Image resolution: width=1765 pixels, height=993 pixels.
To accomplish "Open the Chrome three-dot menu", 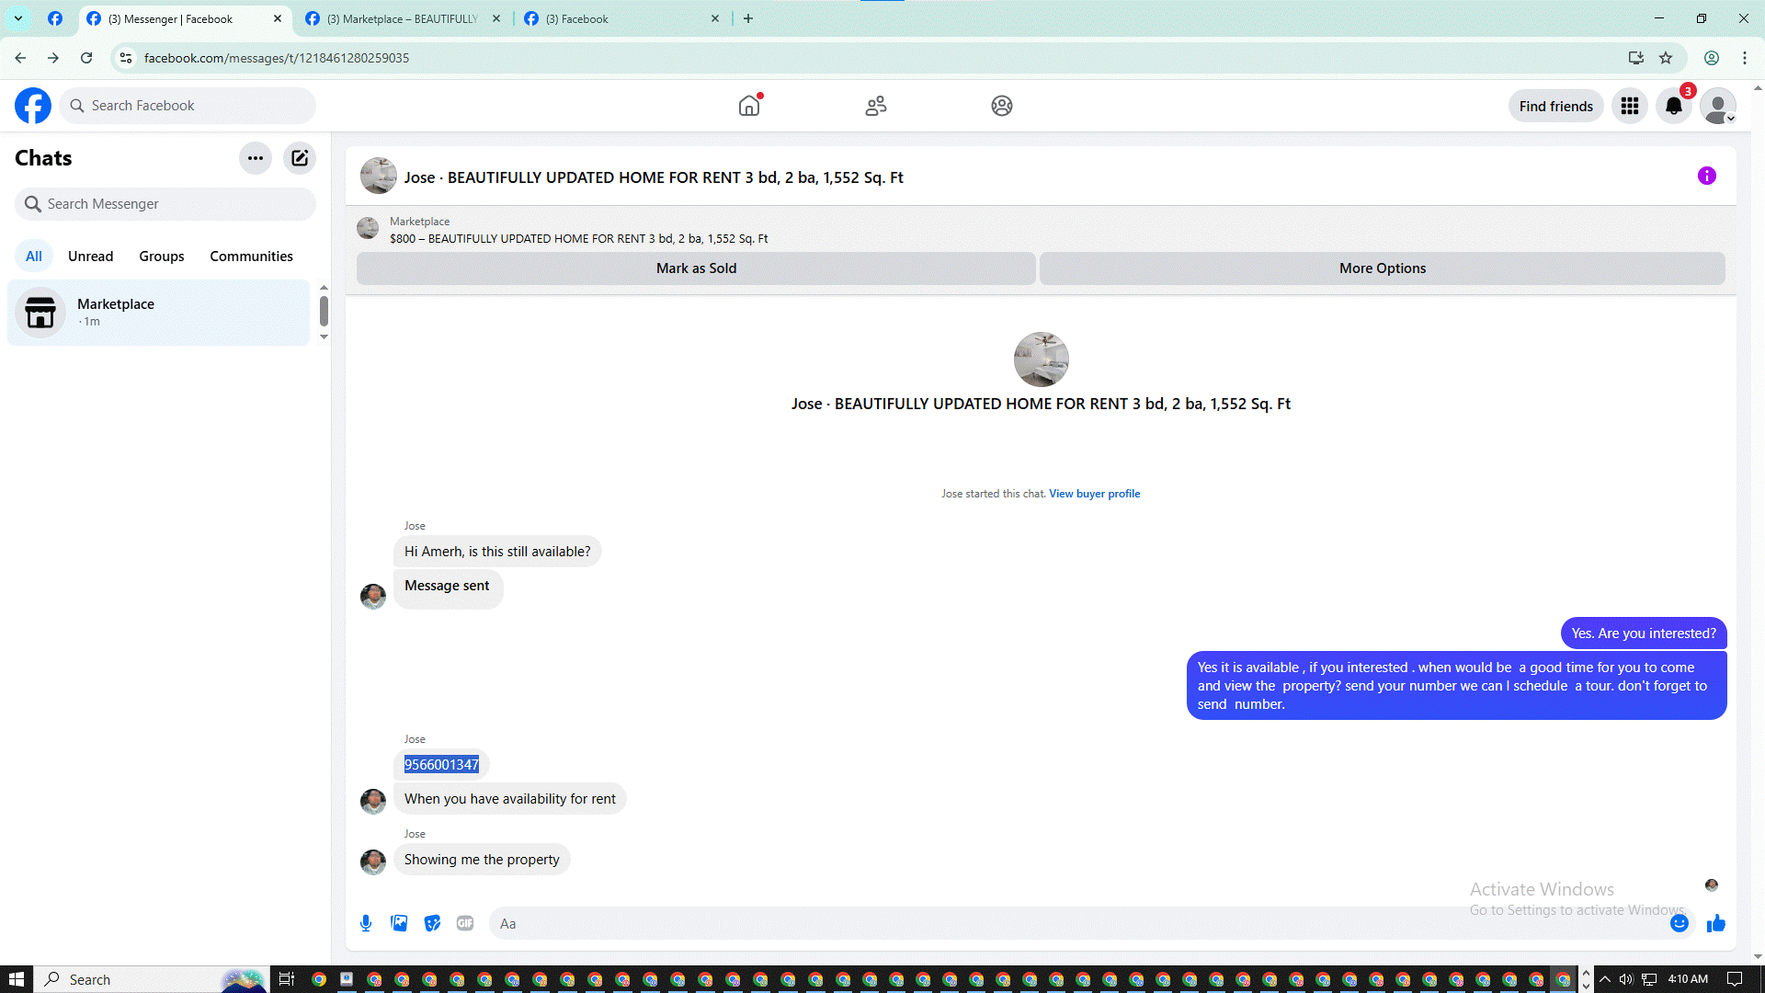I will tap(1745, 58).
